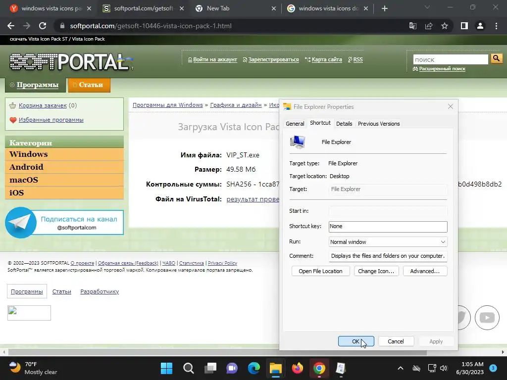507x380 pixels.
Task: Click Advanced... button
Action: (x=425, y=271)
